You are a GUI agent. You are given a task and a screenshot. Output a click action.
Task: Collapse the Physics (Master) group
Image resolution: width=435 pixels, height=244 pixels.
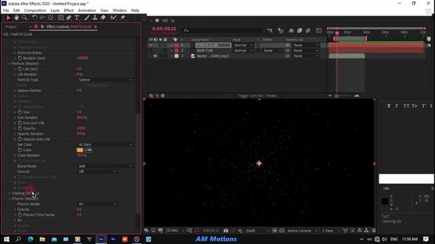pos(10,199)
